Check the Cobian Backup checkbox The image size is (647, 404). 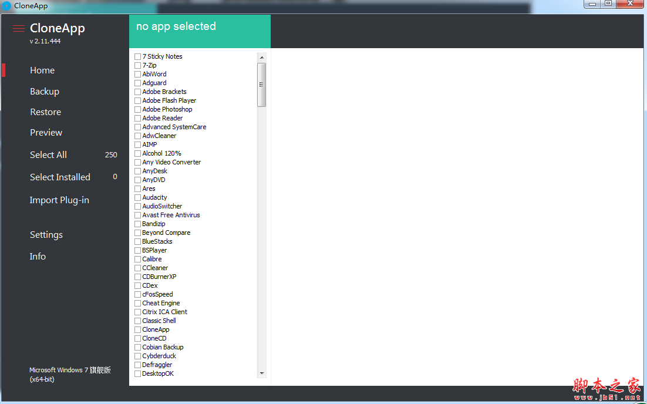pyautogui.click(x=138, y=347)
